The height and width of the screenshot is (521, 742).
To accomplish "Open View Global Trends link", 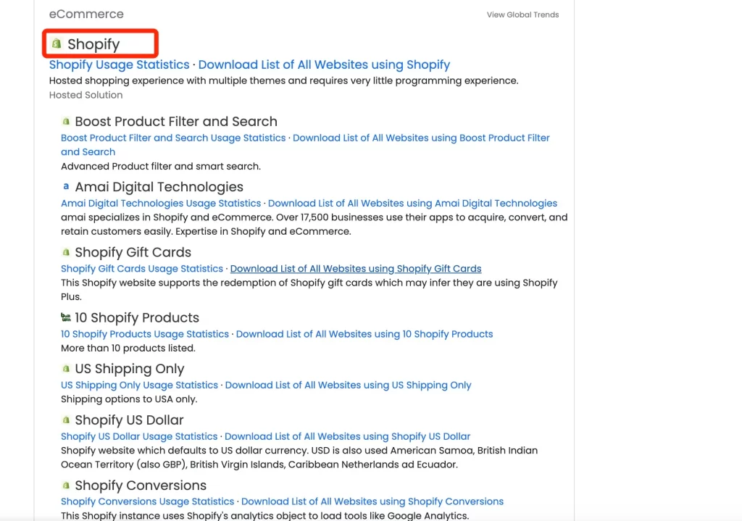I will [x=522, y=14].
